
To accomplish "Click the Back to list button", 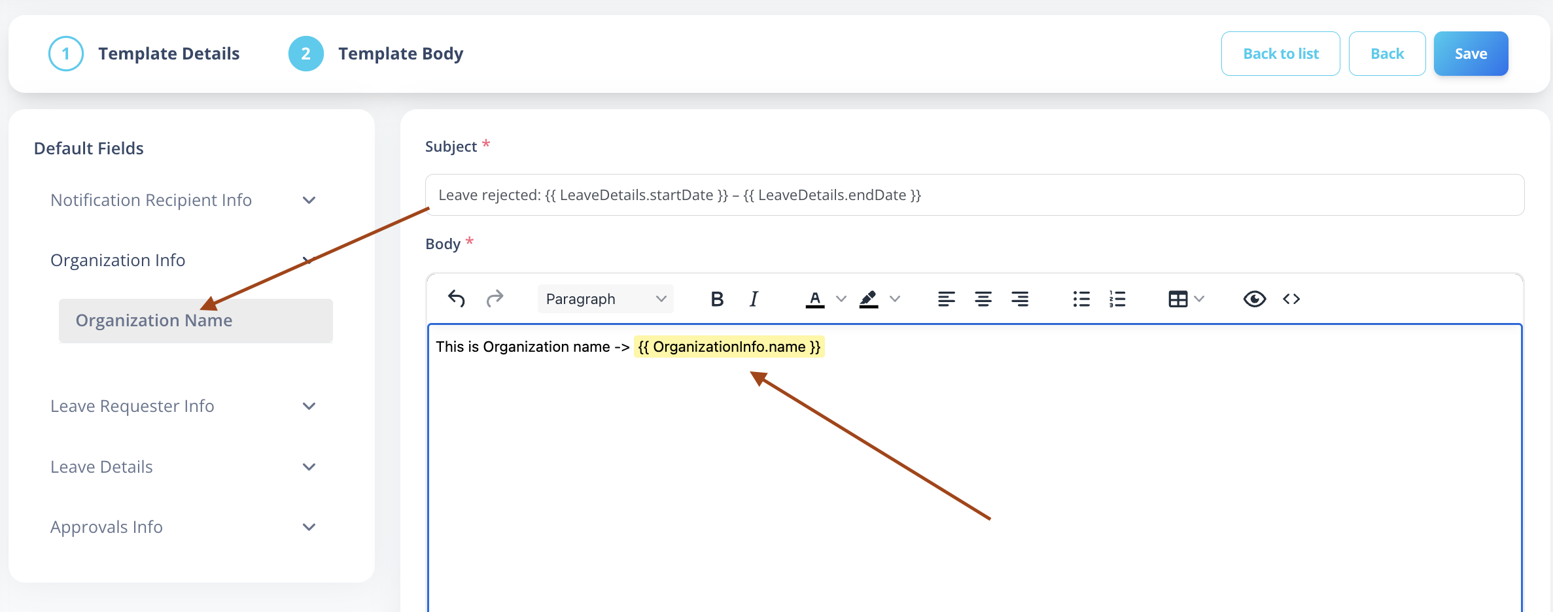I will 1280,54.
